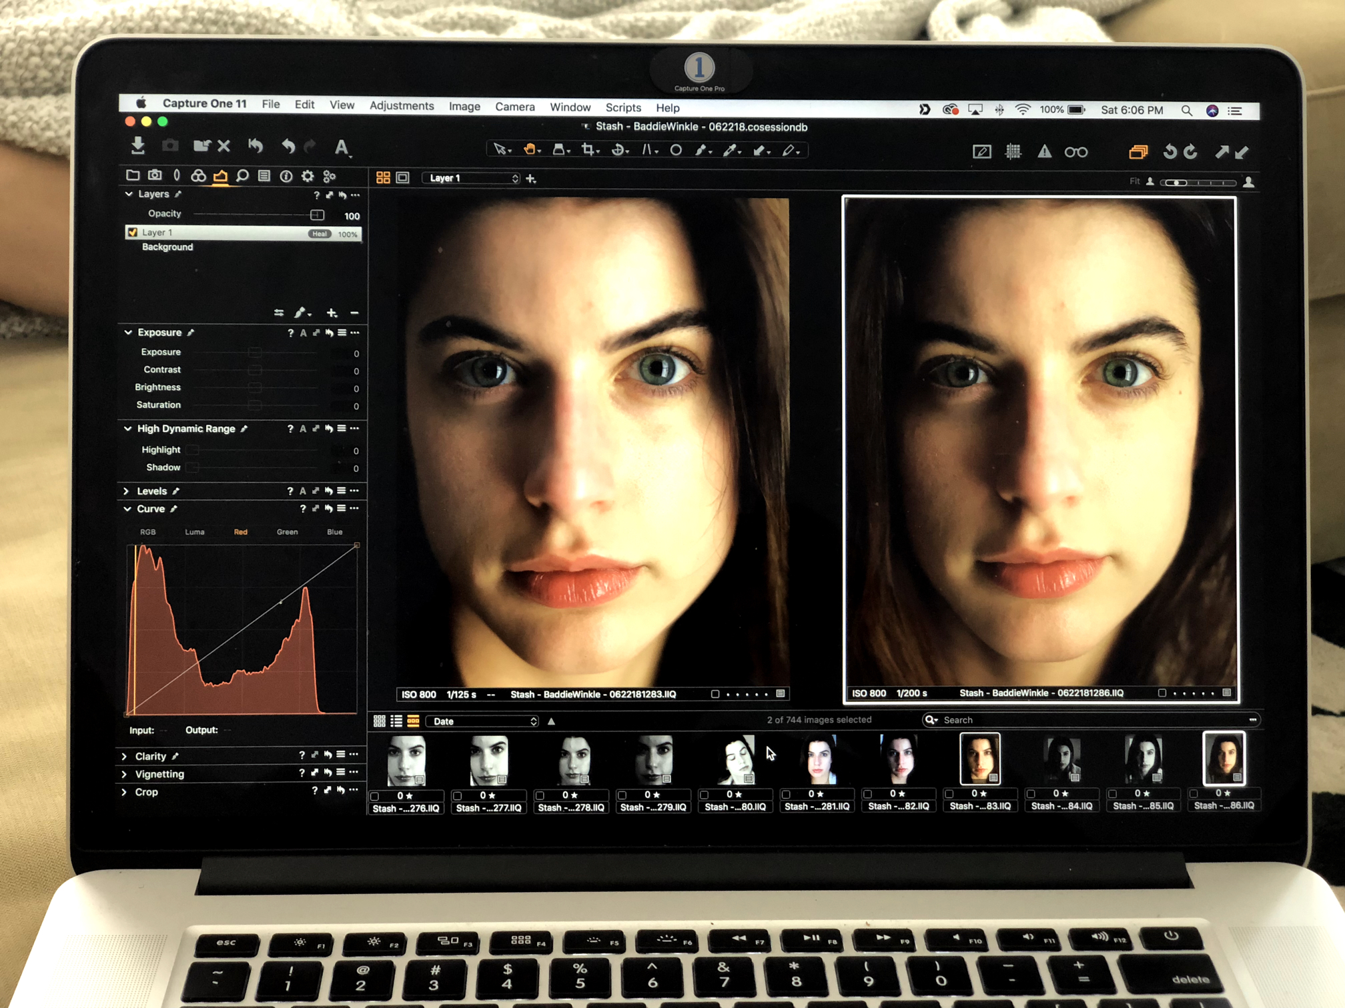Viewport: 1345px width, 1008px height.
Task: Click the proofing glasses icon
Action: (1075, 153)
